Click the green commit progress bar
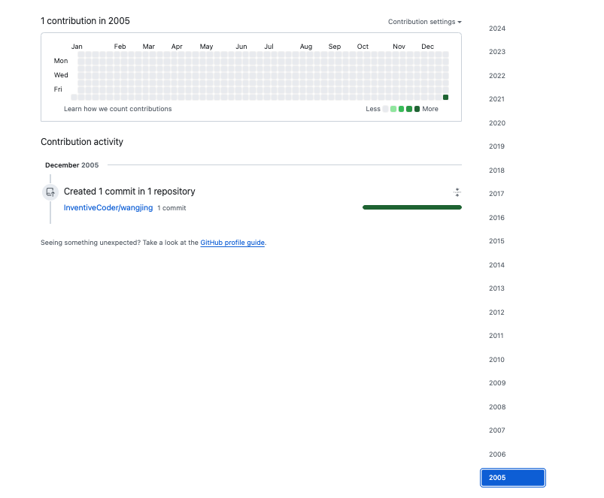This screenshot has width=604, height=498. pyautogui.click(x=411, y=207)
